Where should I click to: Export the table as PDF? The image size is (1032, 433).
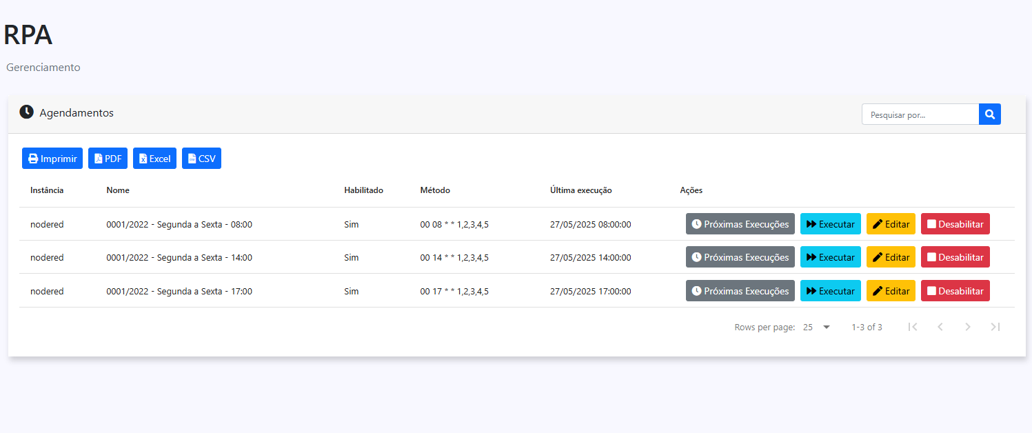pyautogui.click(x=108, y=159)
